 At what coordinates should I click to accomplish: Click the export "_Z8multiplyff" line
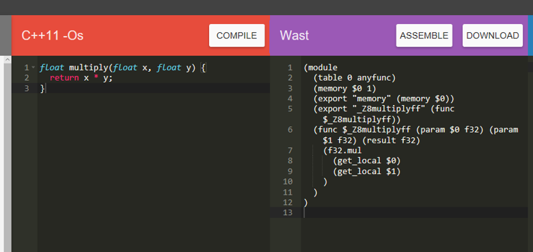coord(383,114)
